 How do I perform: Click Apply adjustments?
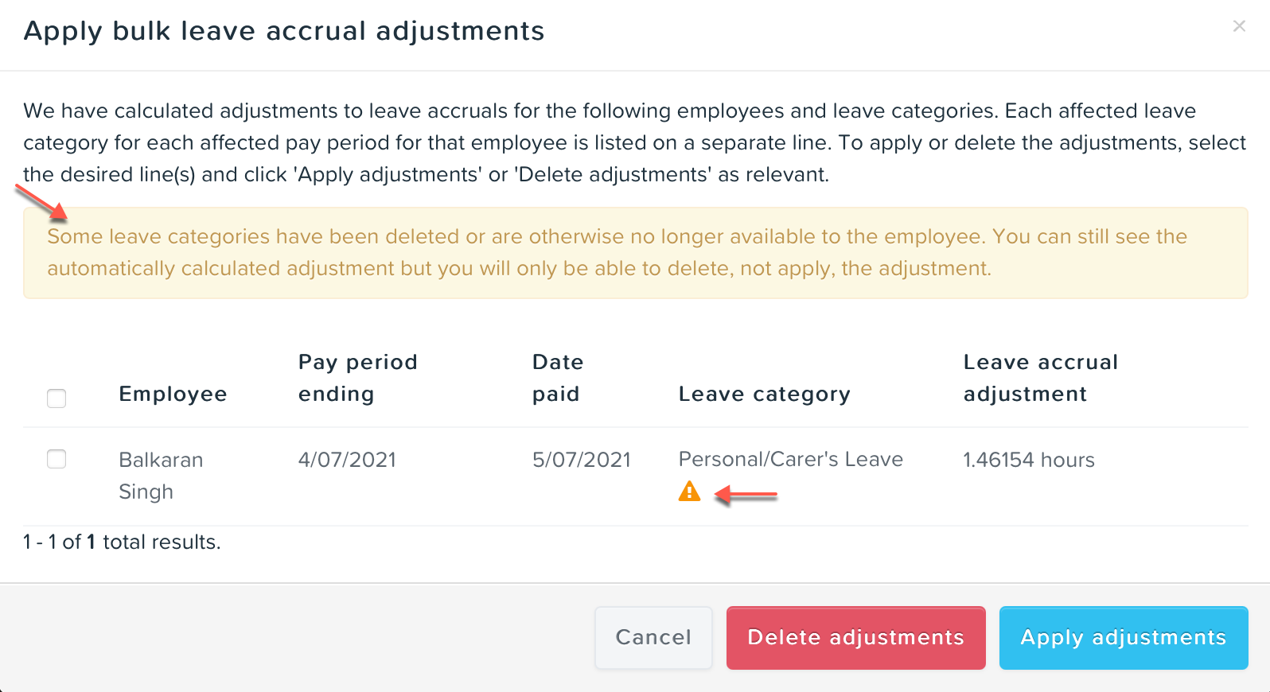[1123, 637]
